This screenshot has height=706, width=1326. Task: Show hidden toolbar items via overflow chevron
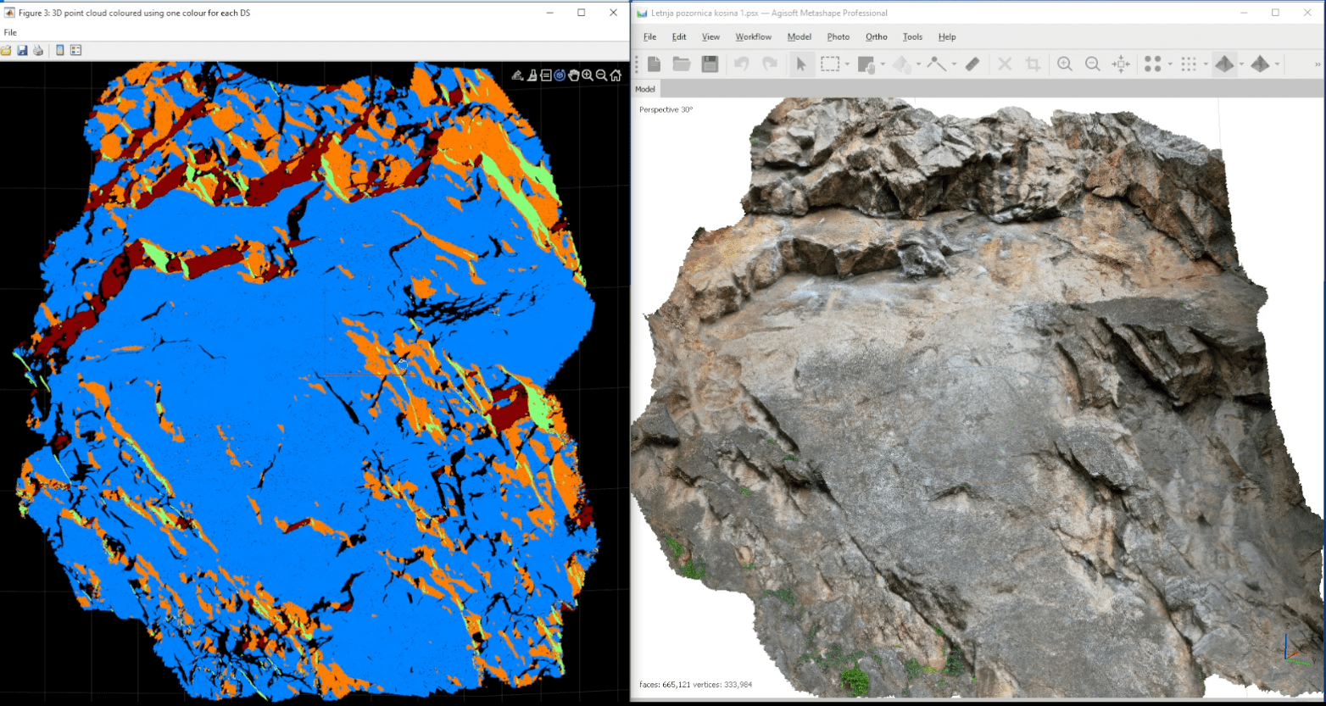(1318, 64)
